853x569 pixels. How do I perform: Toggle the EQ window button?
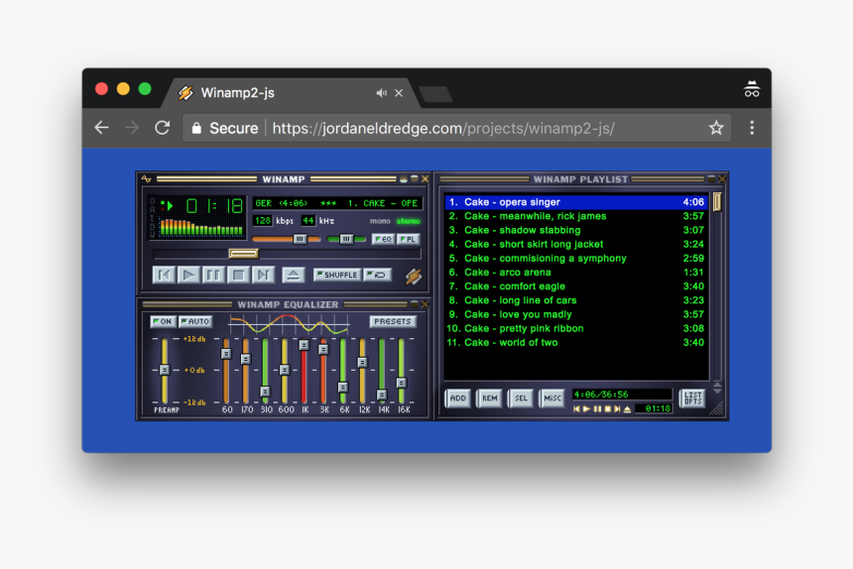pos(384,239)
